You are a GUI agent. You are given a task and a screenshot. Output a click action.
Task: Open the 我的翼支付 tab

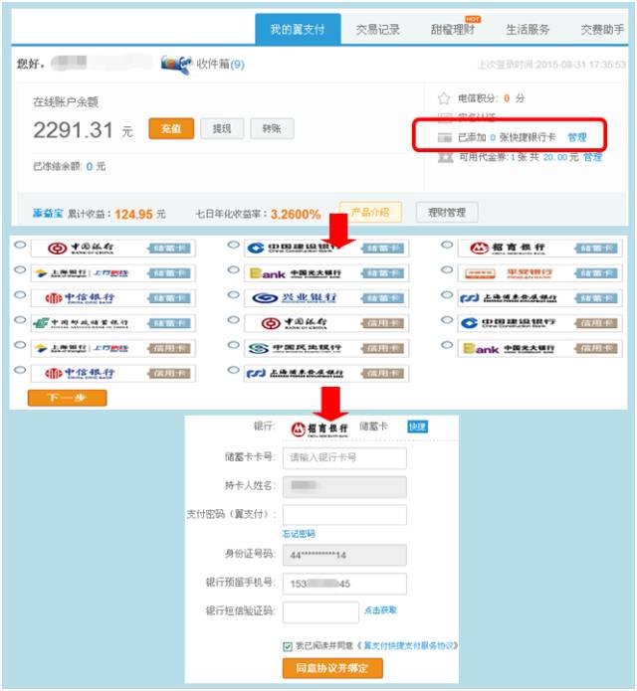click(x=298, y=29)
